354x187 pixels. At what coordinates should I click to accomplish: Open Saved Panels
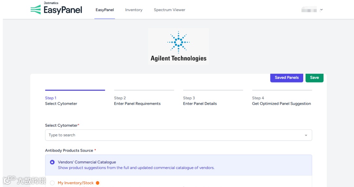click(x=286, y=78)
